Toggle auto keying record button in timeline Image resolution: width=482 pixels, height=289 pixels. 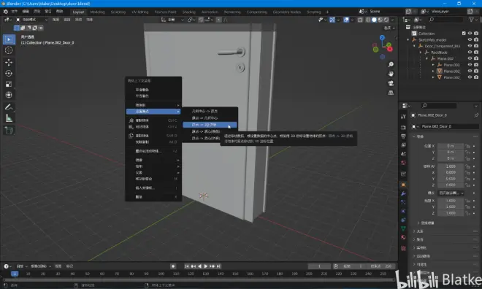coord(173,266)
